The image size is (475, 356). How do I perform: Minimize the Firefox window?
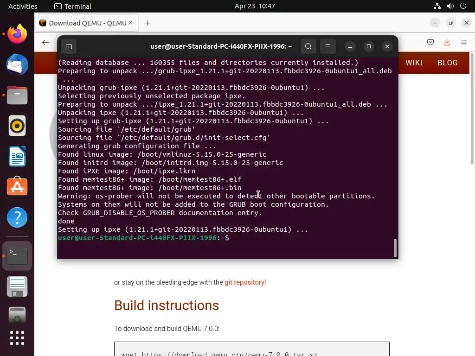point(435,23)
